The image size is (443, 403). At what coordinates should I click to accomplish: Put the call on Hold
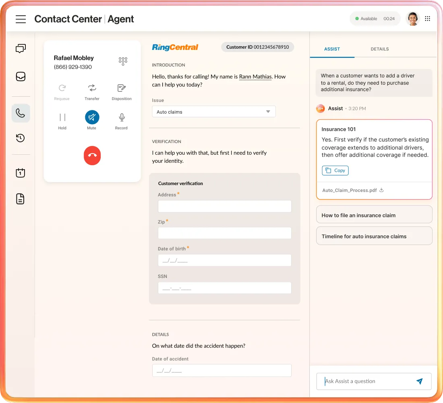(x=62, y=117)
